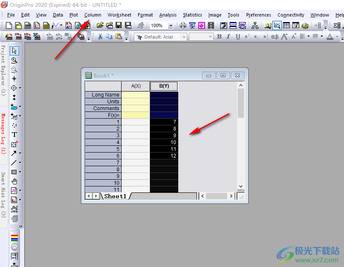Click the Paste clipboard icon

point(119,36)
